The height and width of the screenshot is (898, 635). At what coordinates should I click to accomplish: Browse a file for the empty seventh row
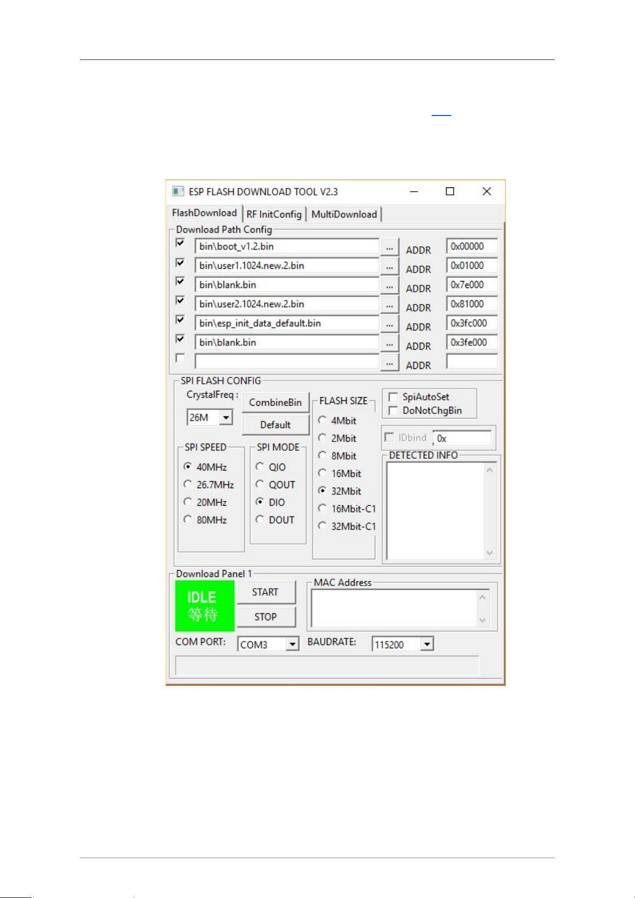click(x=390, y=362)
